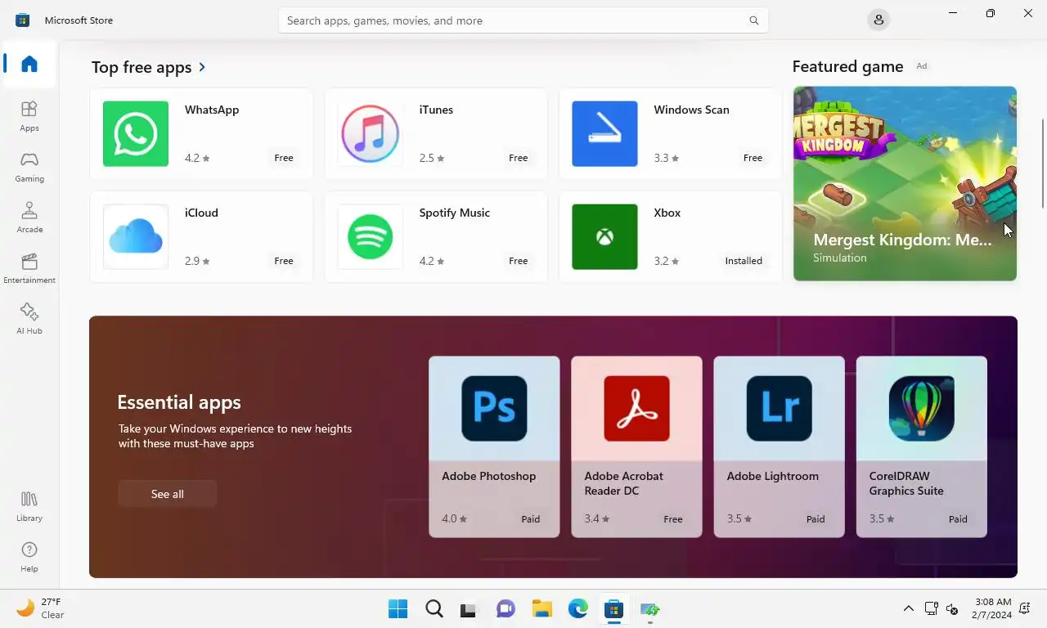The image size is (1047, 628).
Task: Open the Chat app from taskbar
Action: (x=506, y=608)
